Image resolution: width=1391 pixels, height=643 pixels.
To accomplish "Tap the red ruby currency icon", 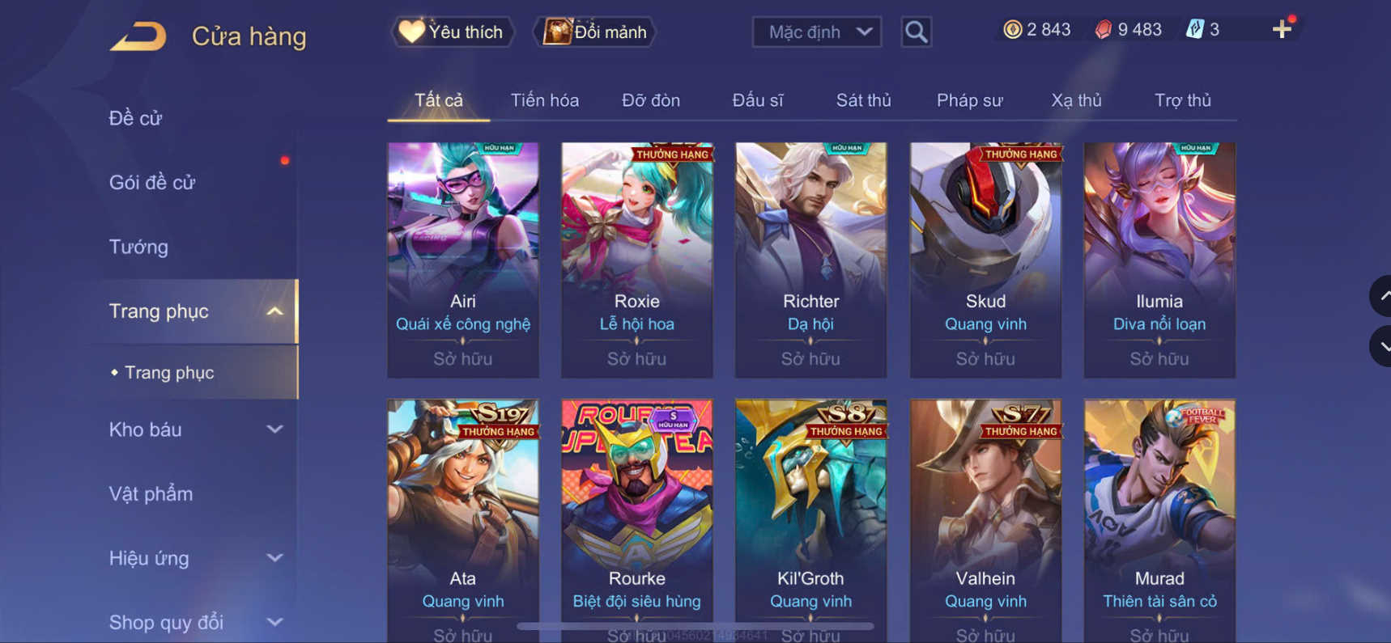I will [x=1103, y=30].
